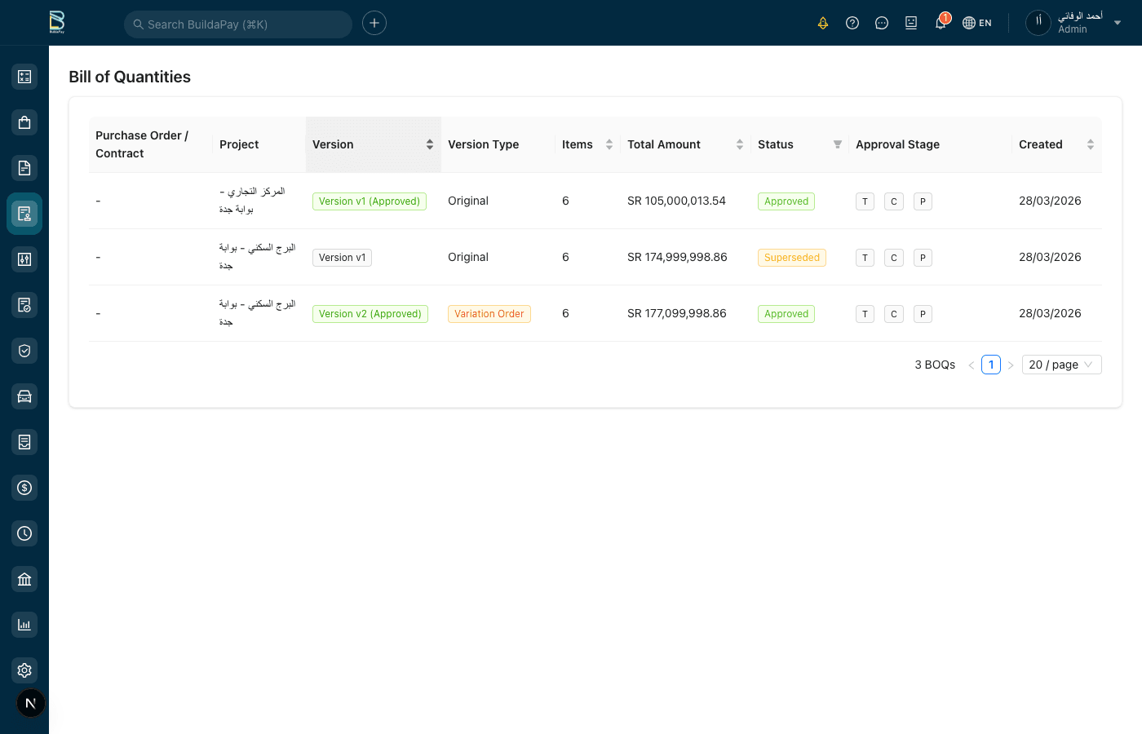Viewport: 1142px width, 734px height.
Task: Select page 1 in pagination
Action: (991, 365)
